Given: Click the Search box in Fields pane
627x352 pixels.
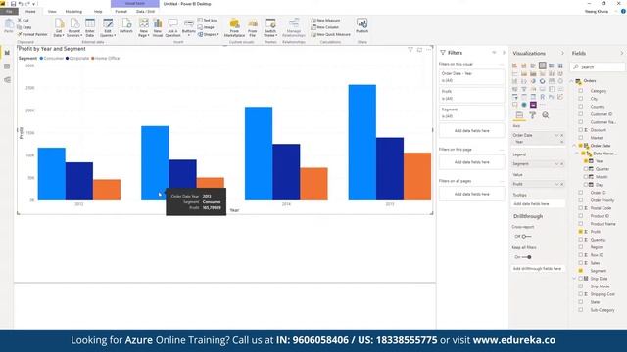Looking at the screenshot, I should click(598, 67).
